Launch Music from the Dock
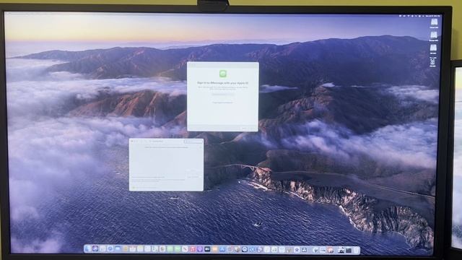The height and width of the screenshot is (260, 462). (193, 249)
